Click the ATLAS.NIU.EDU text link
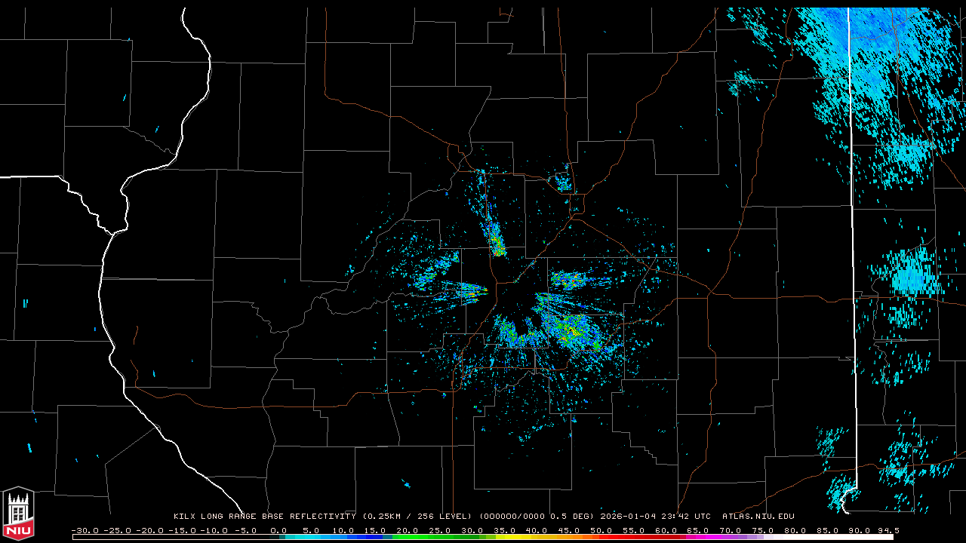This screenshot has height=543, width=966. (758, 517)
